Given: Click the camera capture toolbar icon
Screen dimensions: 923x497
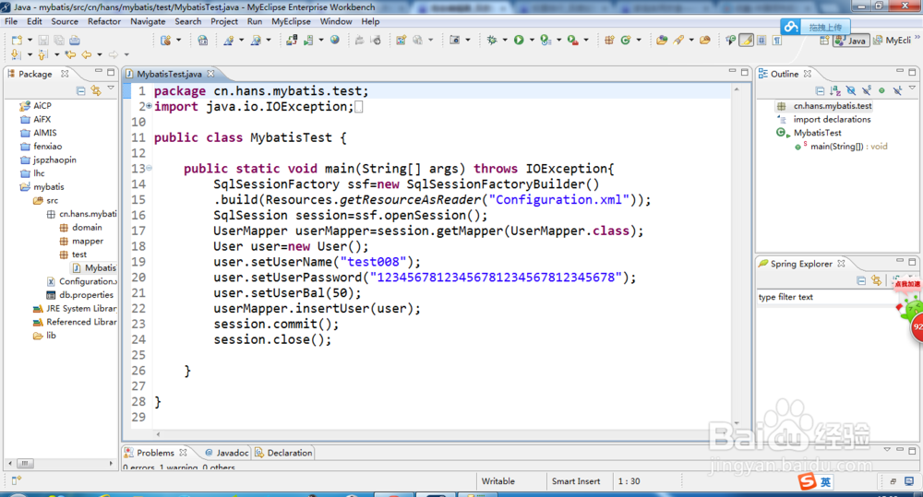Looking at the screenshot, I should (454, 40).
